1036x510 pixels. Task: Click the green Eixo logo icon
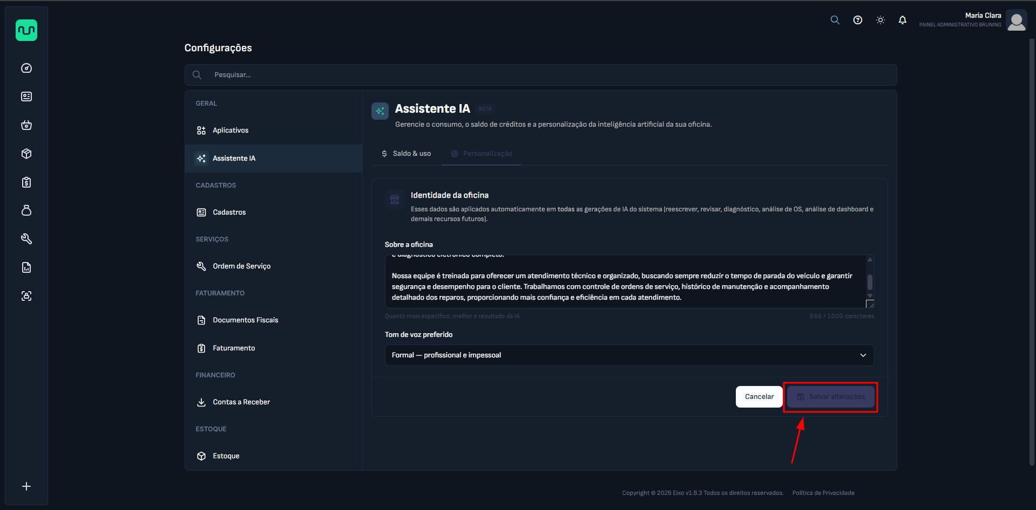pos(26,30)
